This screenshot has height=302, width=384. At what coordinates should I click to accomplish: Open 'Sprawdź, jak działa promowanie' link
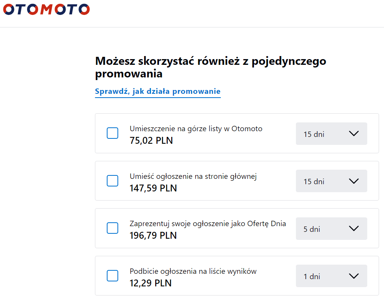[x=158, y=92]
